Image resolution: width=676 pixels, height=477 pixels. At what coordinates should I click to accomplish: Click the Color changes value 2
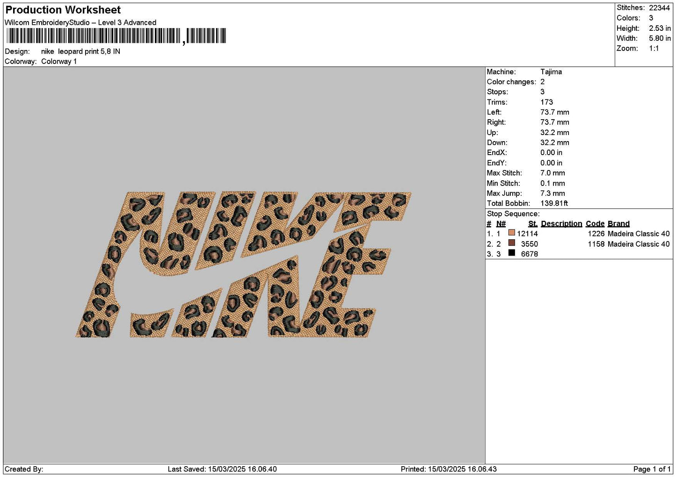pyautogui.click(x=542, y=82)
